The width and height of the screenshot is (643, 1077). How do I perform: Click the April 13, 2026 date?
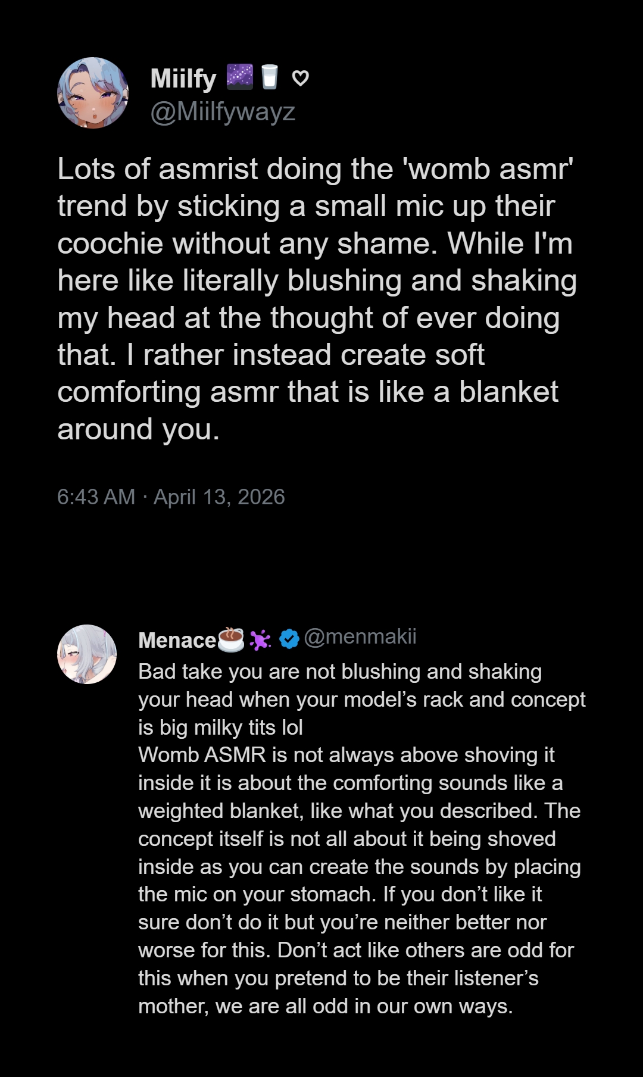(219, 497)
